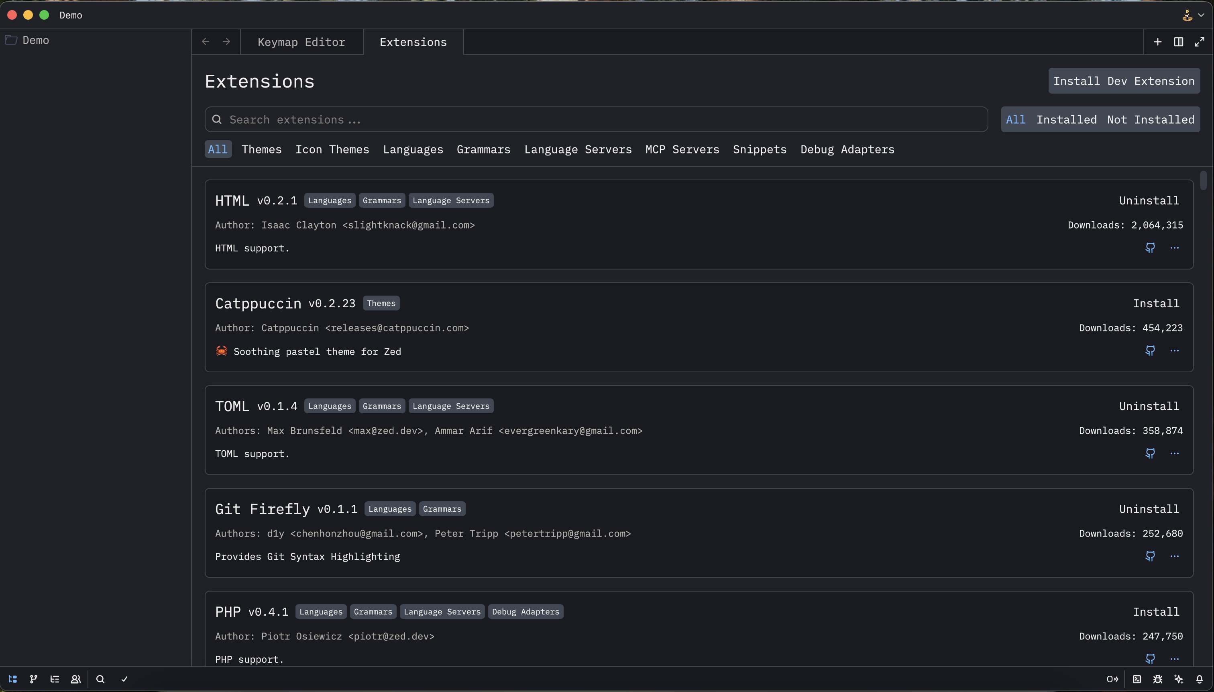Open project search via the magnifier icon

100,679
